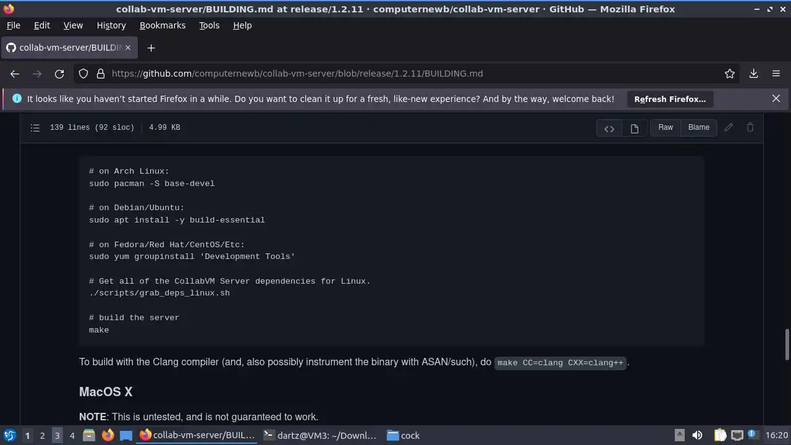Delete the file with the trash icon

coord(750,127)
